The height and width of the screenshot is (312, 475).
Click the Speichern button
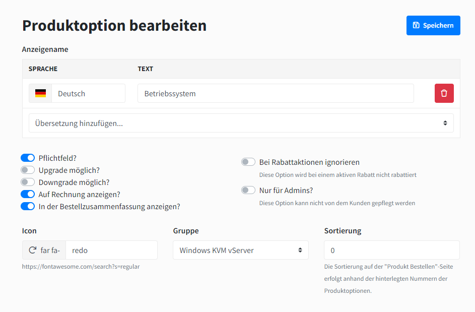[x=433, y=25]
